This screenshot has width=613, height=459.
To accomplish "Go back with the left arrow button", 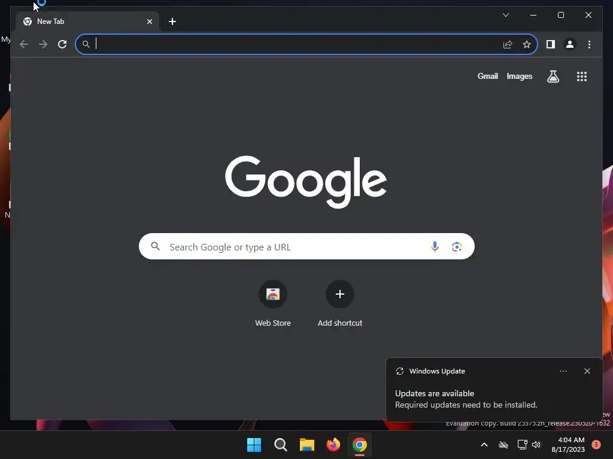I will pyautogui.click(x=24, y=44).
